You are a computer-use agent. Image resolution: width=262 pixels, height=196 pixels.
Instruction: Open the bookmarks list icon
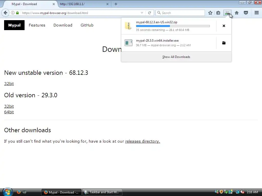click(218, 13)
